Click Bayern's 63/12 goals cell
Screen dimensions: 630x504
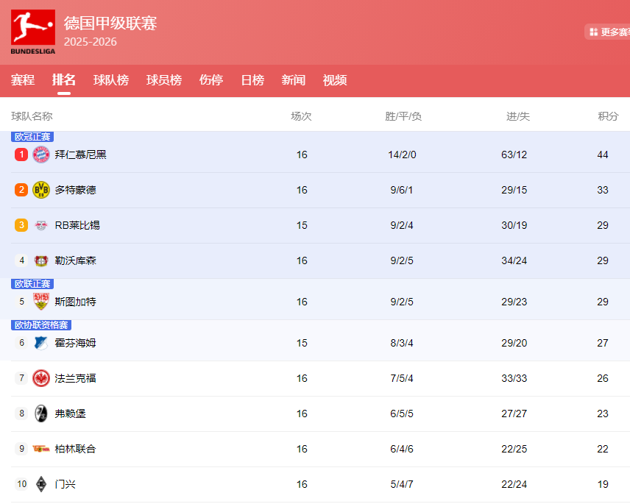coord(514,155)
